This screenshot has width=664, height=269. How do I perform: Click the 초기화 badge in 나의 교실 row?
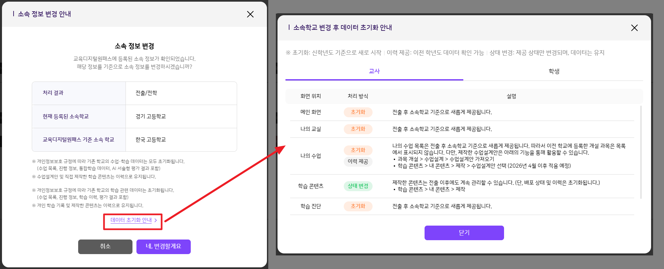coord(358,129)
